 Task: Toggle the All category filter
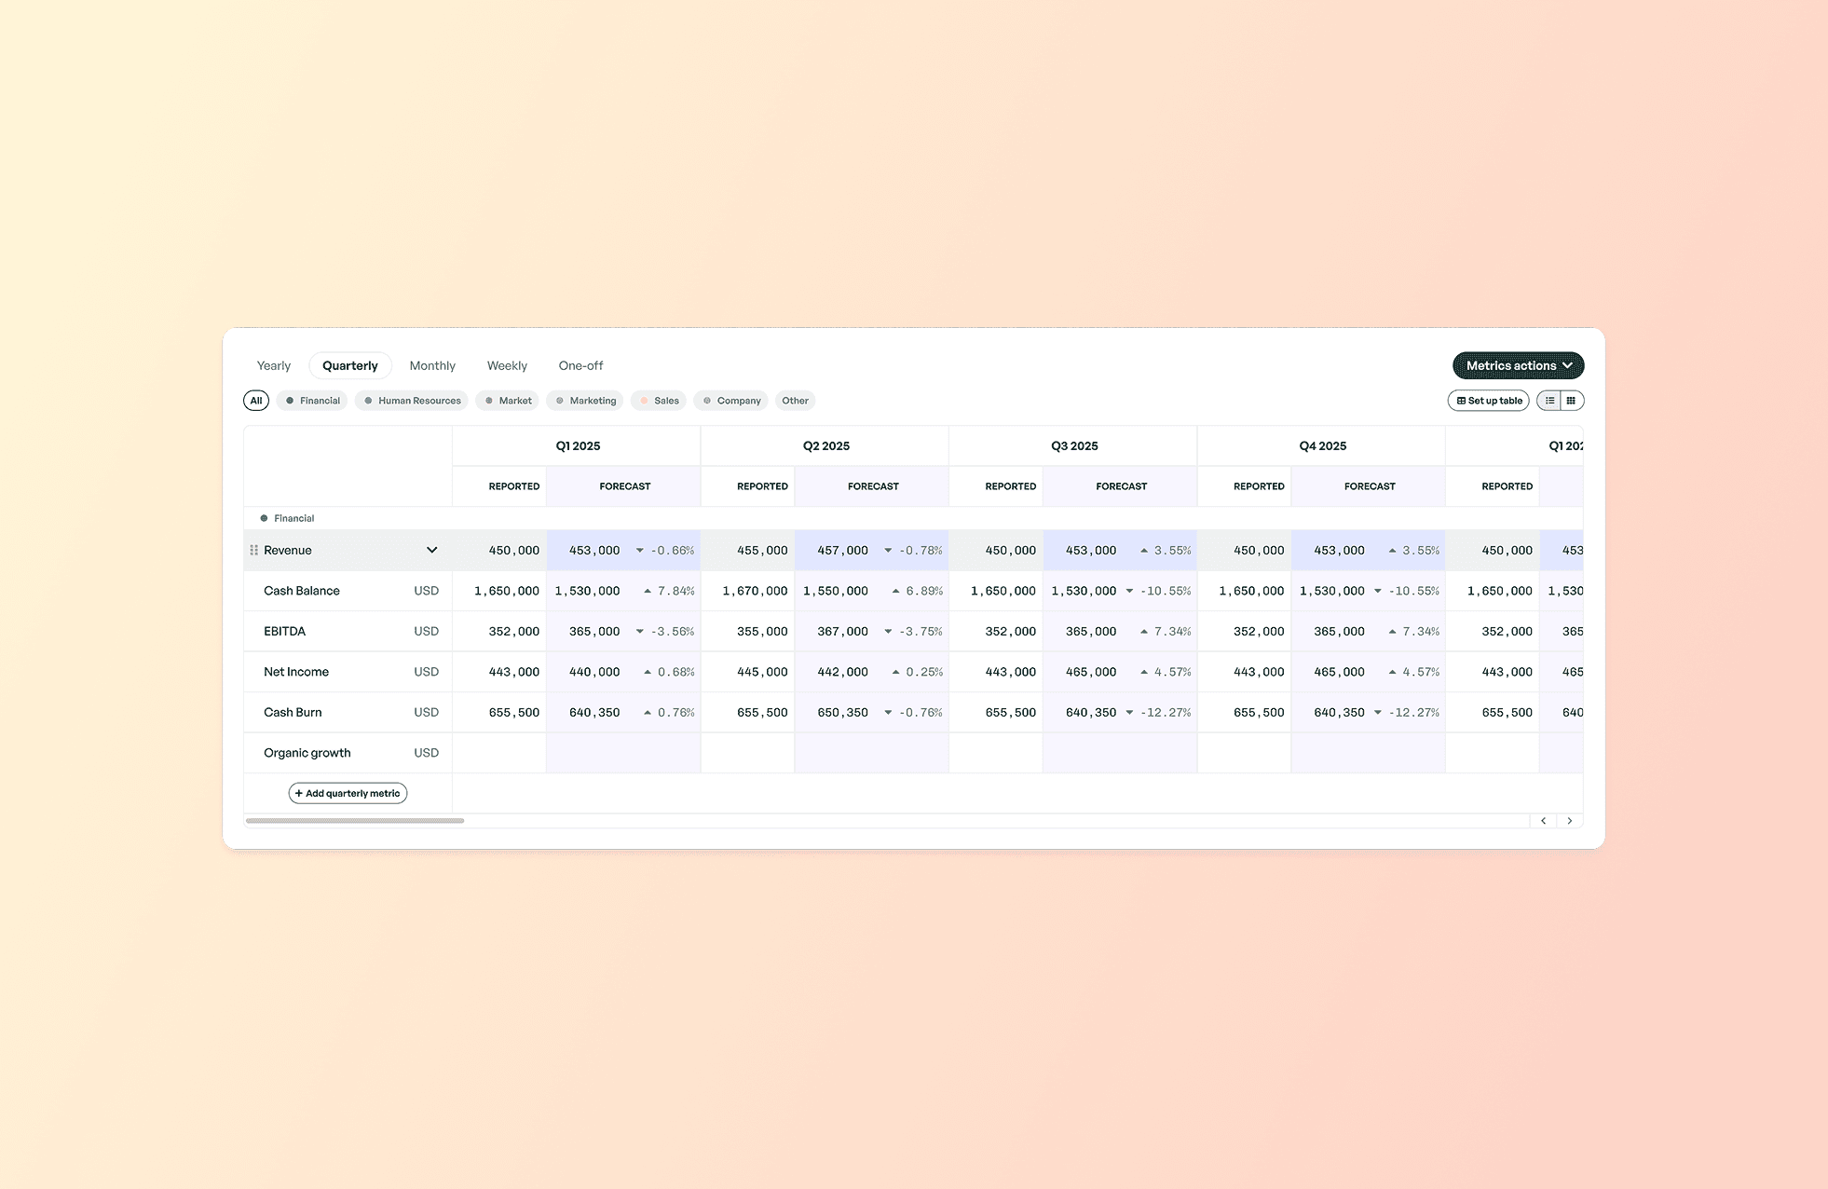coord(256,401)
